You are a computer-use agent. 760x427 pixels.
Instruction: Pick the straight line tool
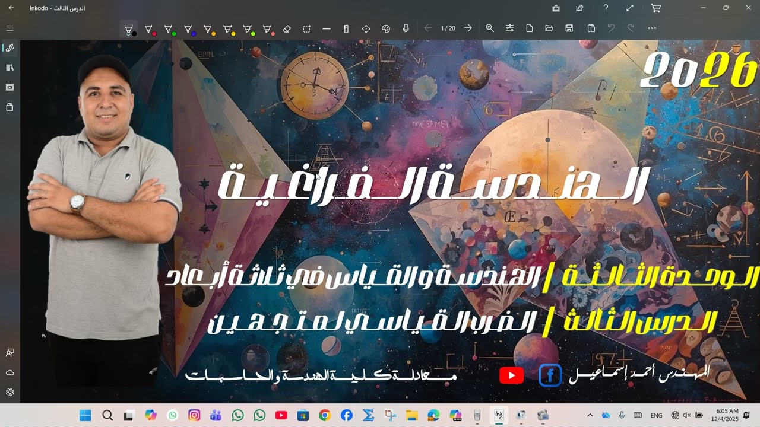327,28
